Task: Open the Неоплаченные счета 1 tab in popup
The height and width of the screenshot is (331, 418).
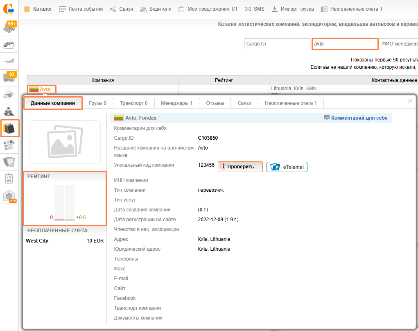Action: pos(291,103)
